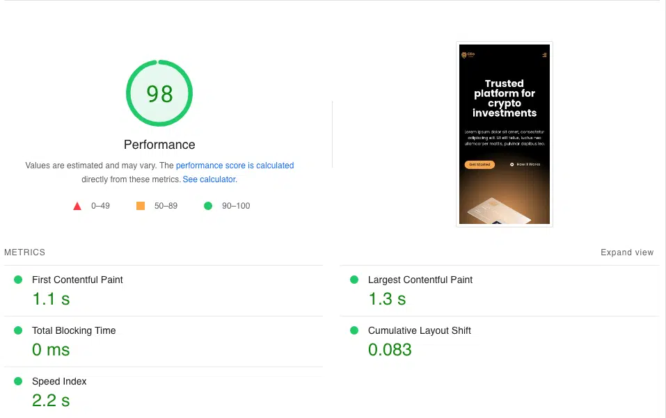Screen dimensions: 666x418
Task: Click the green circle 90–100 legend icon
Action: [207, 206]
